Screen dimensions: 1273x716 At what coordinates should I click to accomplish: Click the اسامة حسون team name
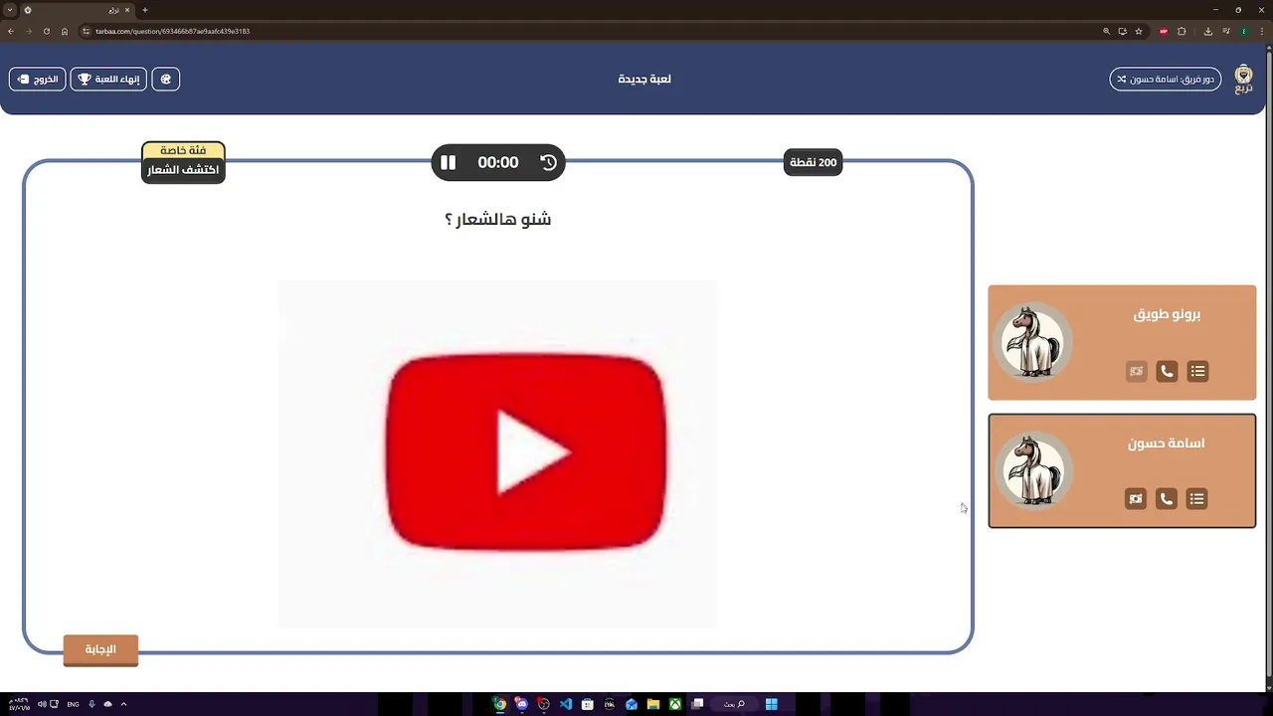click(1166, 443)
